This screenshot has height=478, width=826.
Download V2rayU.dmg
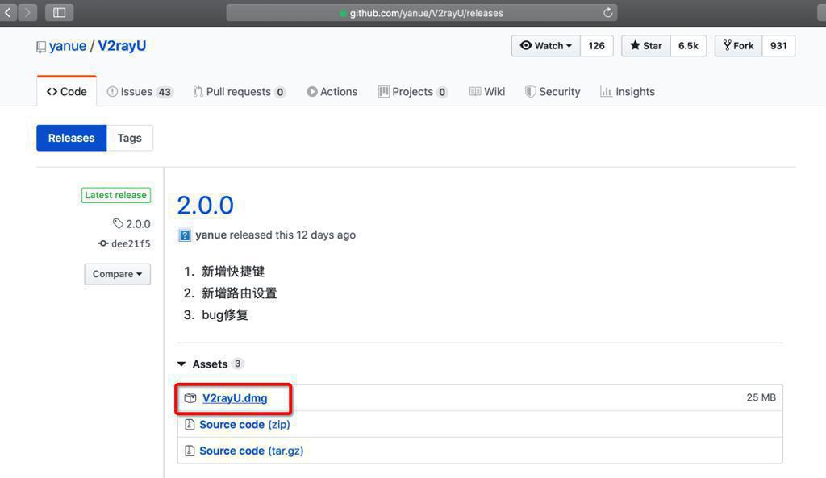(x=235, y=398)
